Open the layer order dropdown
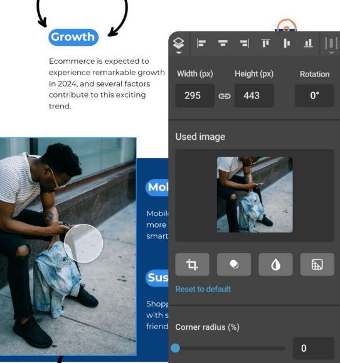 coord(179,45)
